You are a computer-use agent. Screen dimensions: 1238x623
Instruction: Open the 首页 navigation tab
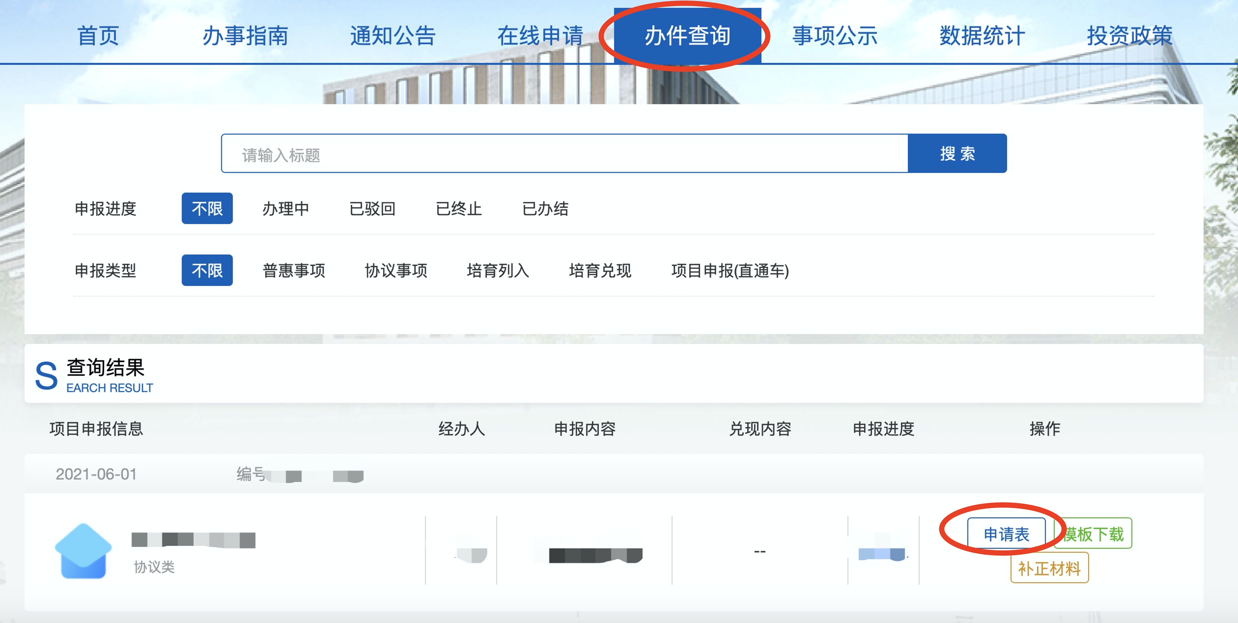[98, 36]
